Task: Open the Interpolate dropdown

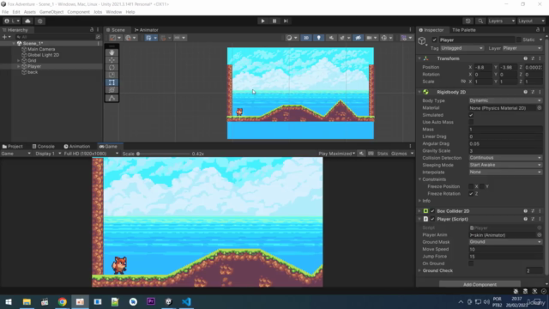Action: click(x=505, y=172)
